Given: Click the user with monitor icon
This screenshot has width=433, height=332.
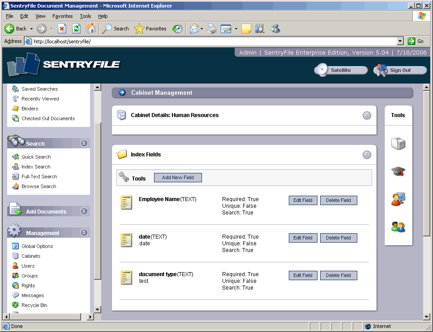Looking at the screenshot, I should coord(398,199).
